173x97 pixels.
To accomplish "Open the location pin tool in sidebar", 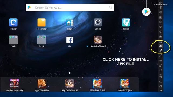I will [x=161, y=8].
